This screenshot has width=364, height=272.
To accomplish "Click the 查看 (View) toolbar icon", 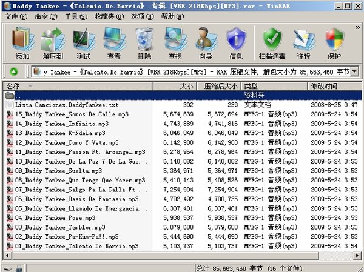I will click(114, 39).
